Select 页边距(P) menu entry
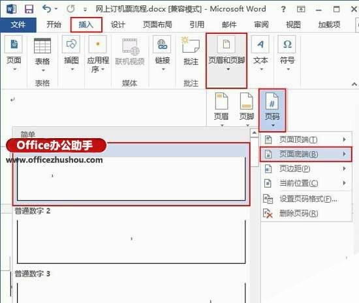The height and width of the screenshot is (303, 359). point(306,169)
